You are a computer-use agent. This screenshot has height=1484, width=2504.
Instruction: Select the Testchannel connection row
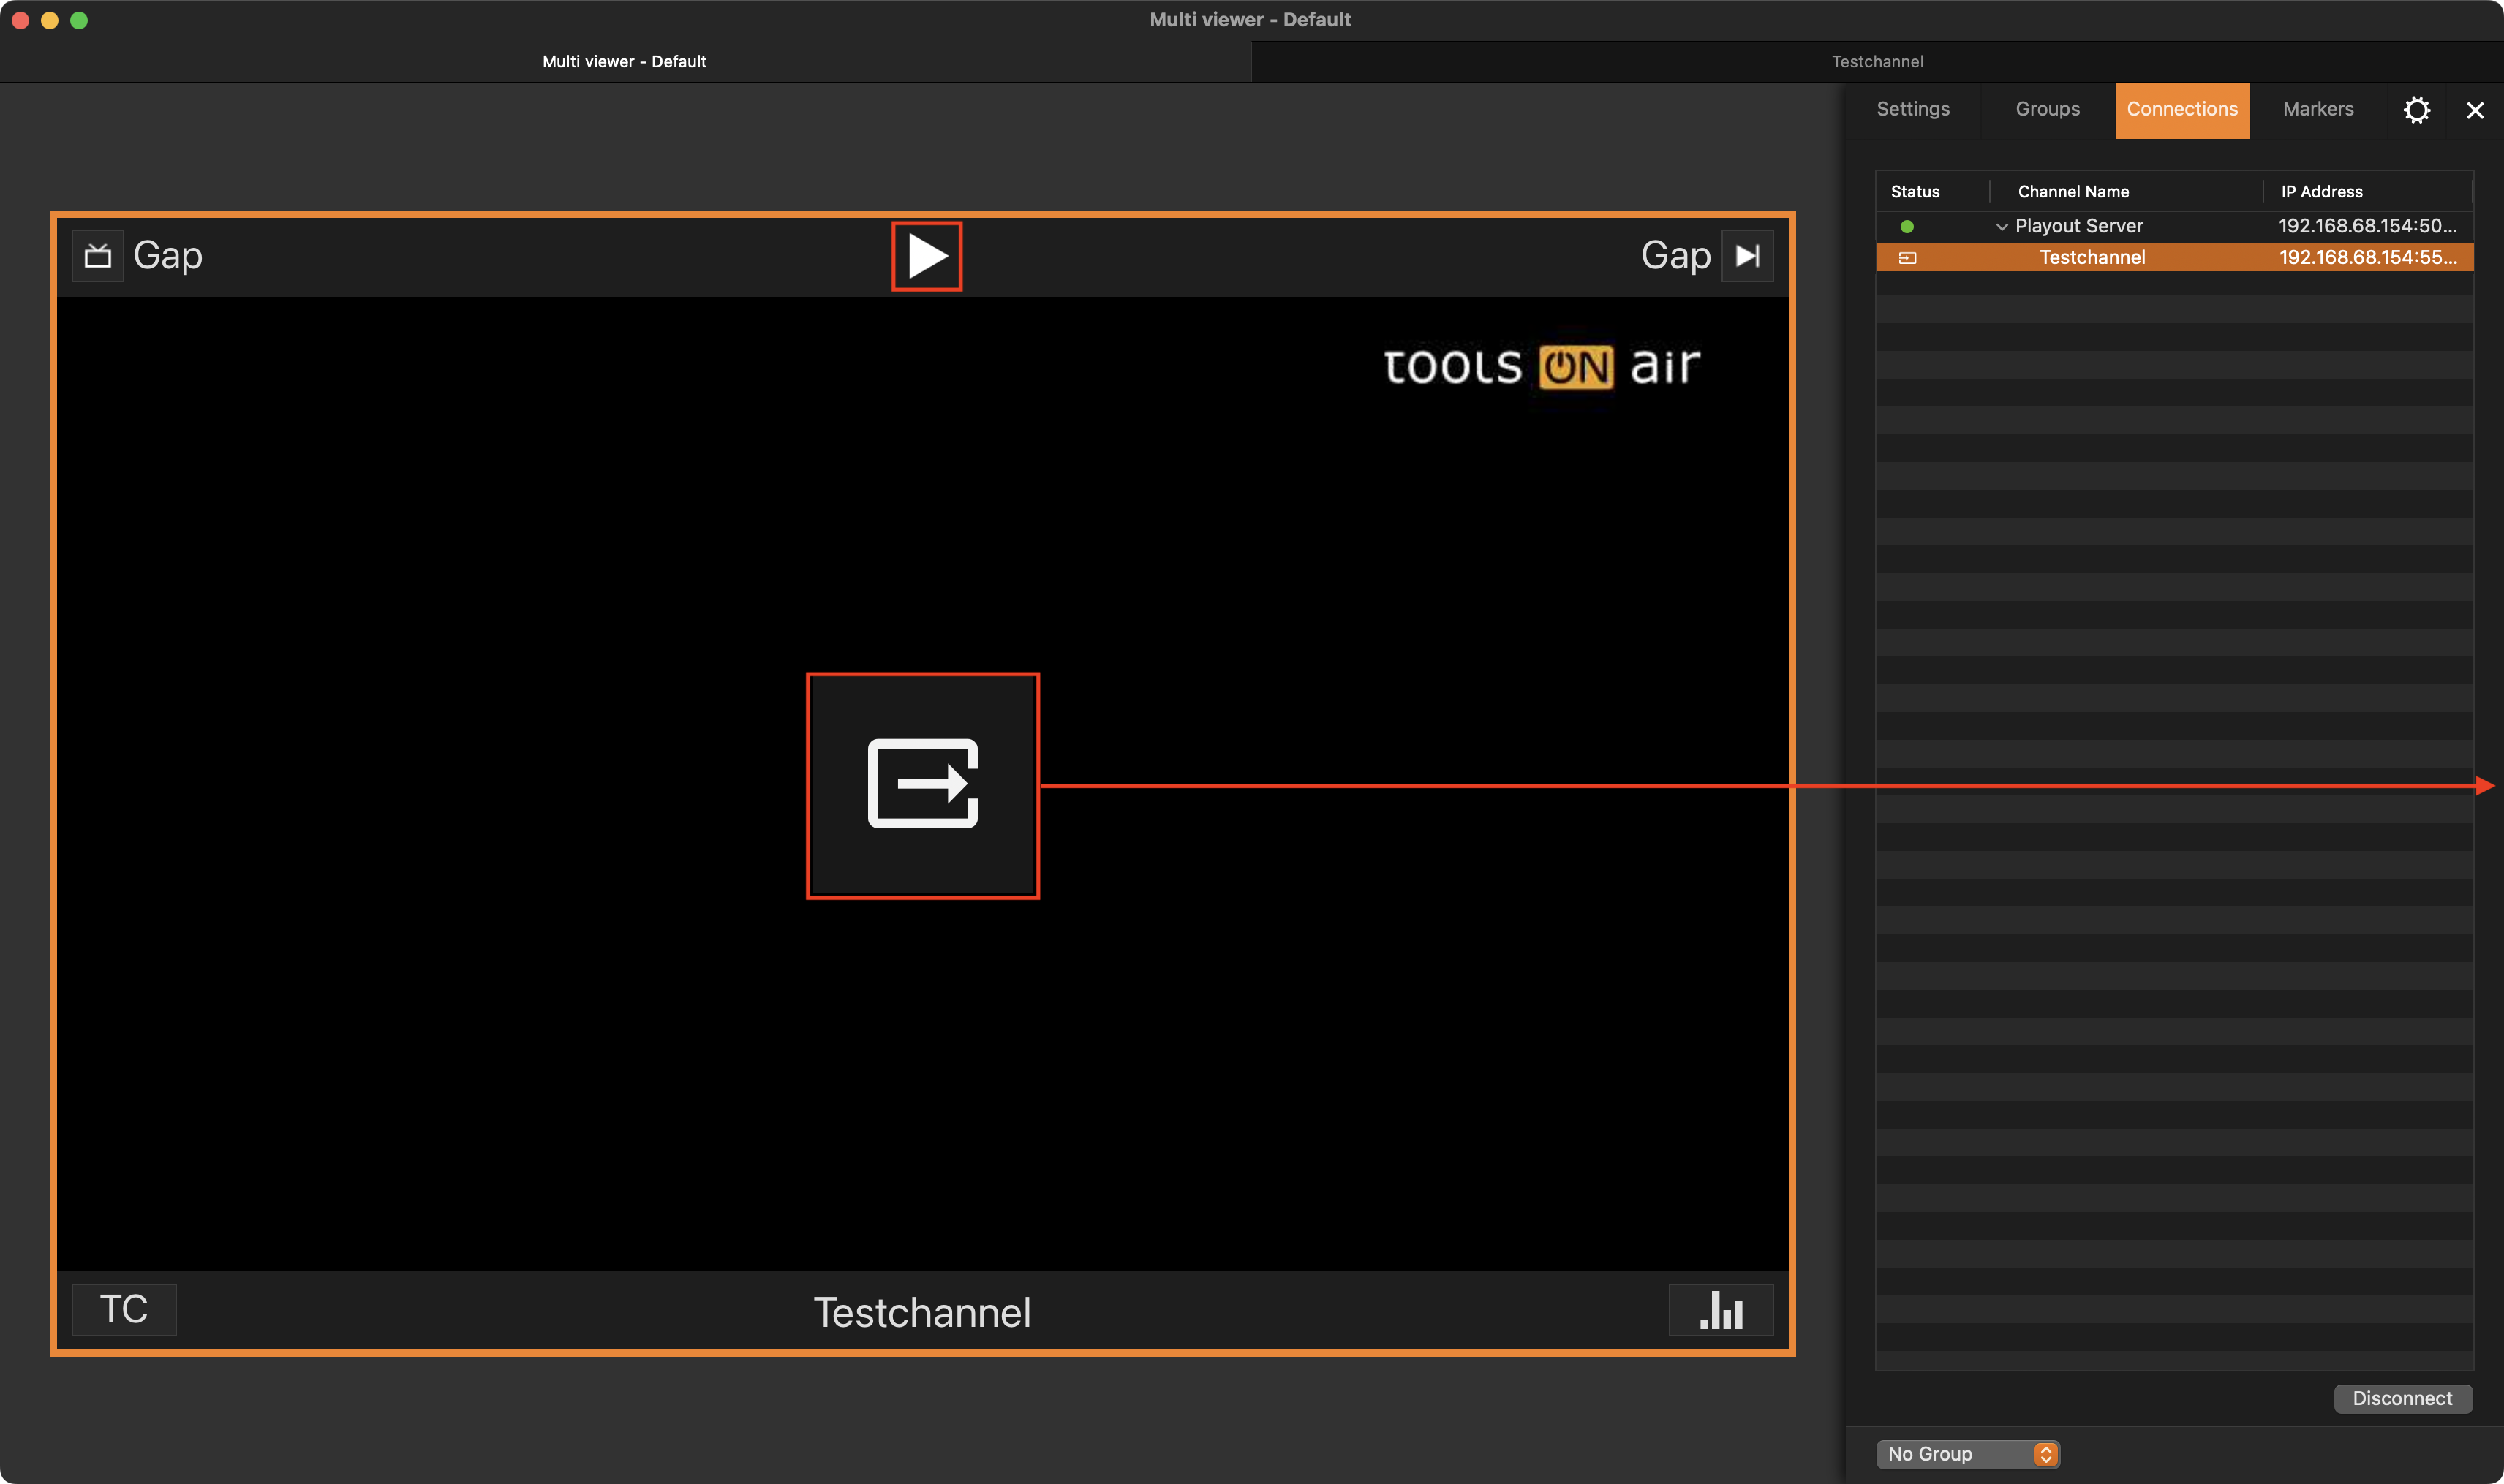coord(2174,257)
